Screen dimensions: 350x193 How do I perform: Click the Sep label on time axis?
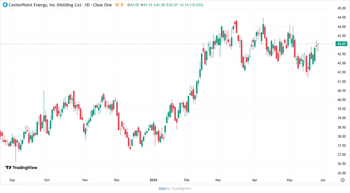[x=12, y=180]
